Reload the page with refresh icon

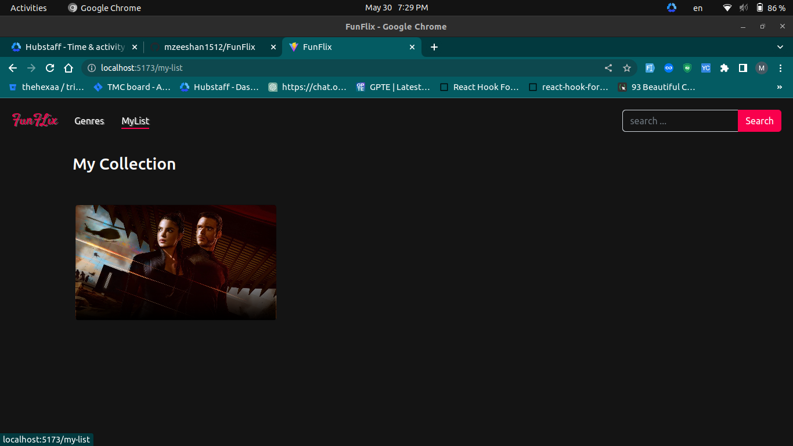click(50, 68)
